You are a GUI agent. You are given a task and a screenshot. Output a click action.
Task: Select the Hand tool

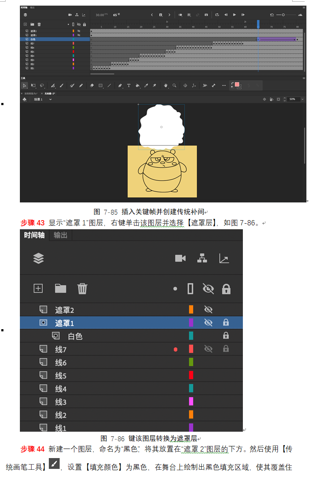pos(166,86)
